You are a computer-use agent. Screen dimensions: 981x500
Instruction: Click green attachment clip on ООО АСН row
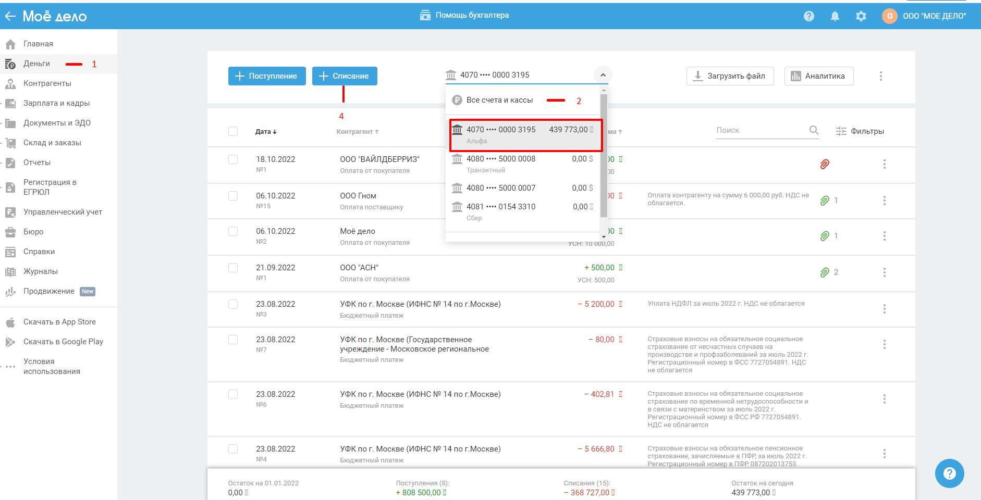pyautogui.click(x=825, y=272)
